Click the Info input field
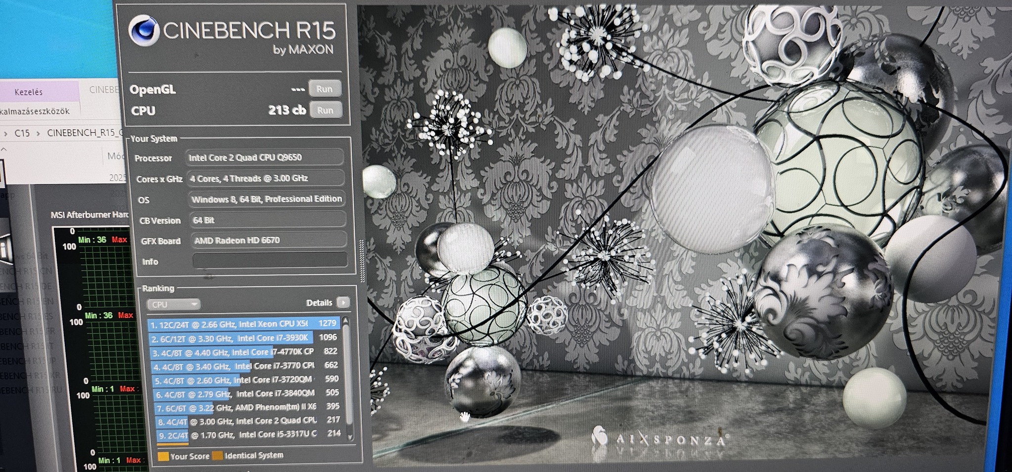 pyautogui.click(x=269, y=261)
